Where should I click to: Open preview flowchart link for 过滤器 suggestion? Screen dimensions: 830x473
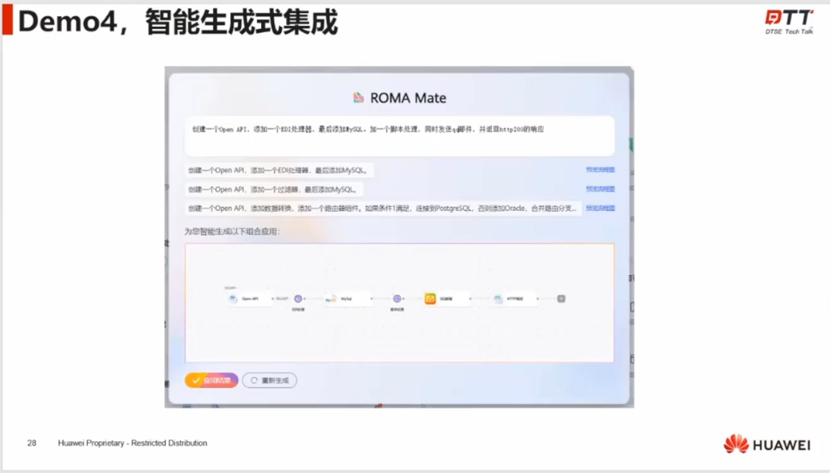pos(600,188)
